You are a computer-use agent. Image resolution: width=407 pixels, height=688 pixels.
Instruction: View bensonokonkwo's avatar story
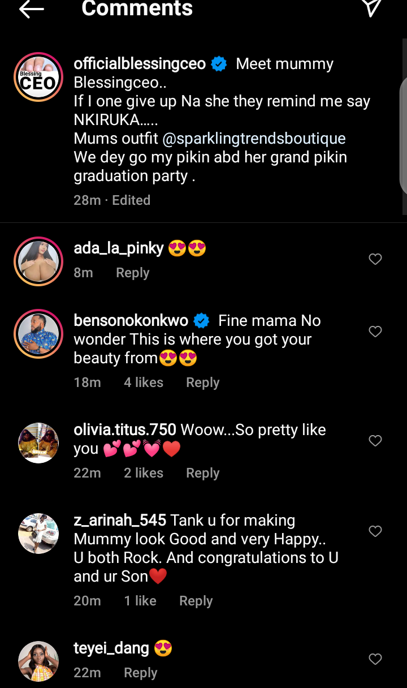[x=38, y=334]
